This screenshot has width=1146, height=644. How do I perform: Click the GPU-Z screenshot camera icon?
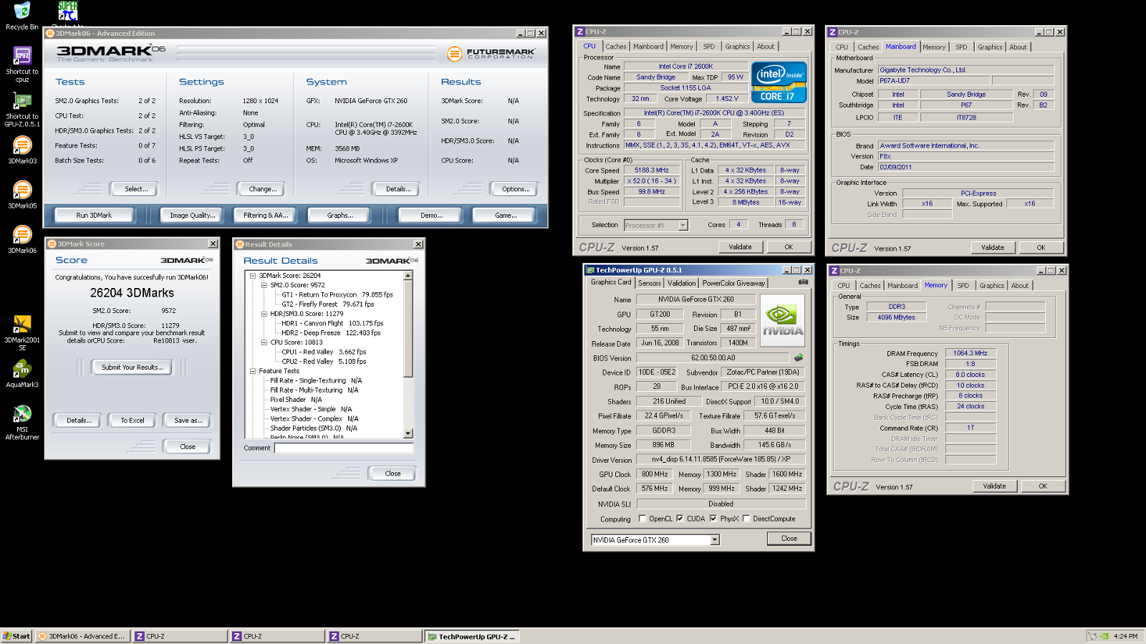click(x=803, y=282)
